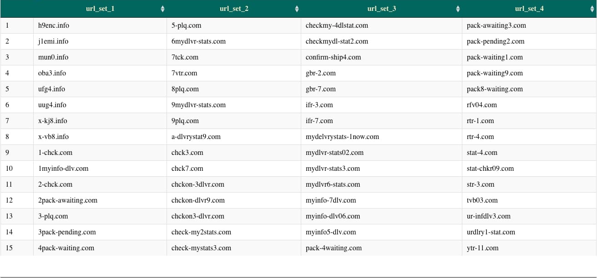Click row number 7 label
Screen dimensions: 597x278
pyautogui.click(x=7, y=121)
